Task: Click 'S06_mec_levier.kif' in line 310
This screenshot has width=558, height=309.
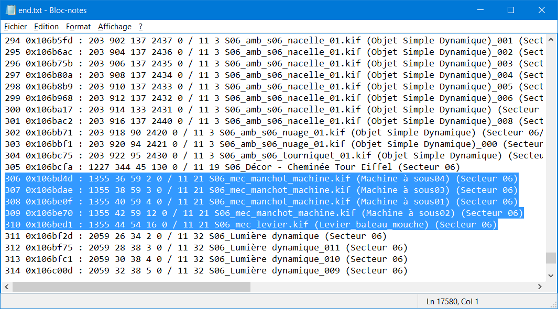Action: (261, 225)
